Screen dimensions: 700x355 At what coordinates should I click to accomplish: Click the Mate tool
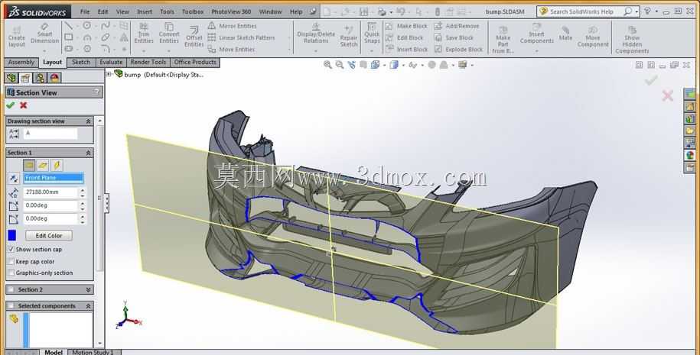pos(565,33)
